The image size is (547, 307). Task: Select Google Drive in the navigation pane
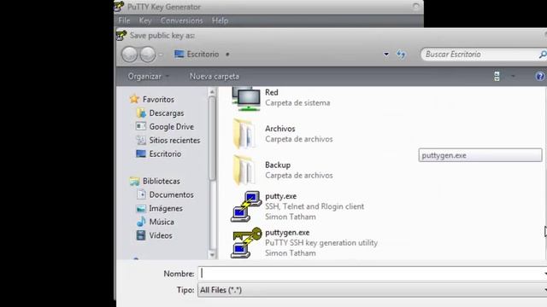click(x=171, y=127)
